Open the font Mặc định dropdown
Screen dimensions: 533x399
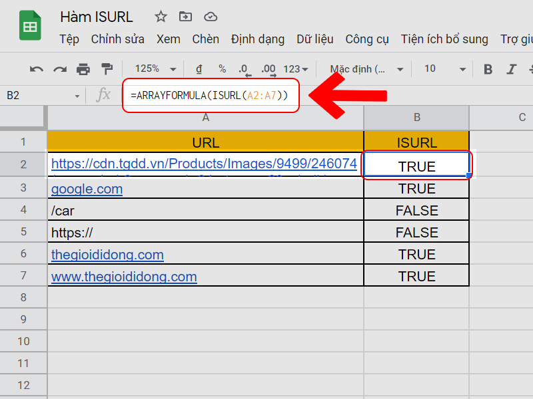tap(366, 69)
